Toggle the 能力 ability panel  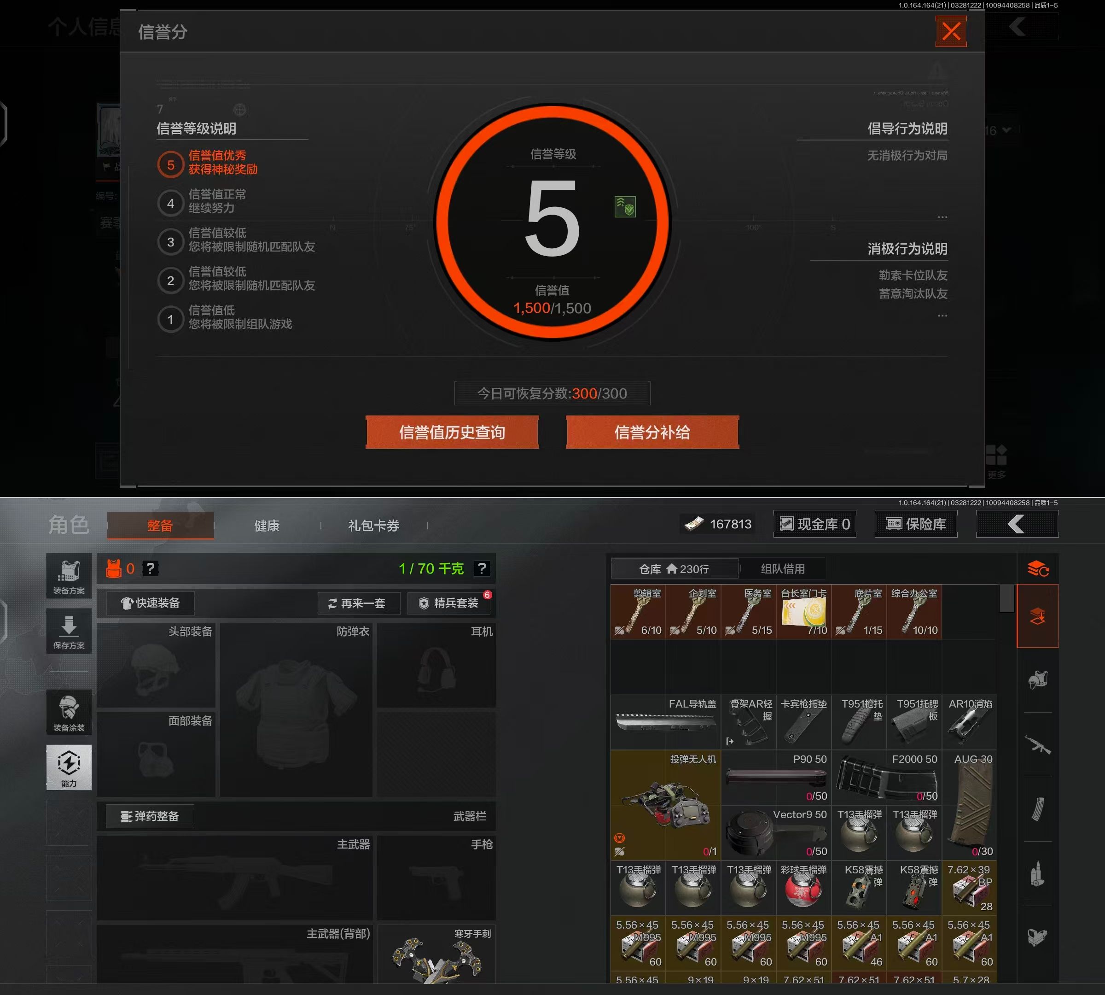[69, 767]
